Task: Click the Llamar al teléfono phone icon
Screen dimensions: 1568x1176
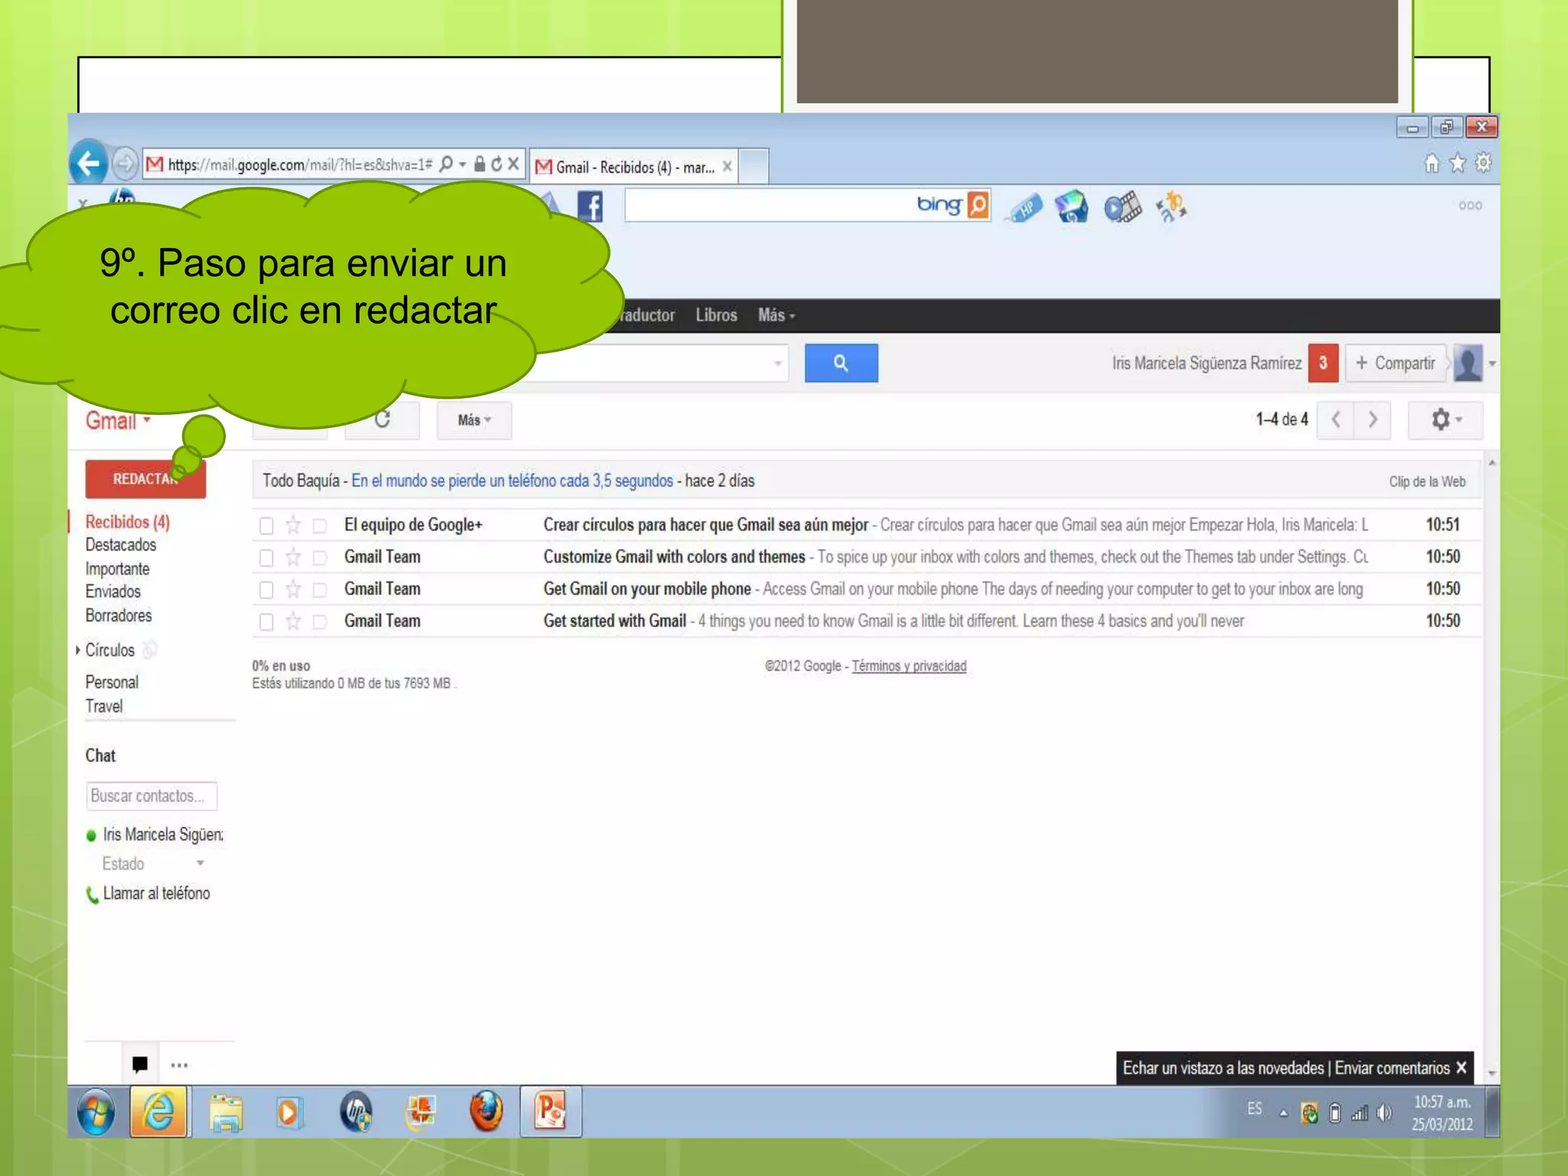Action: (92, 894)
